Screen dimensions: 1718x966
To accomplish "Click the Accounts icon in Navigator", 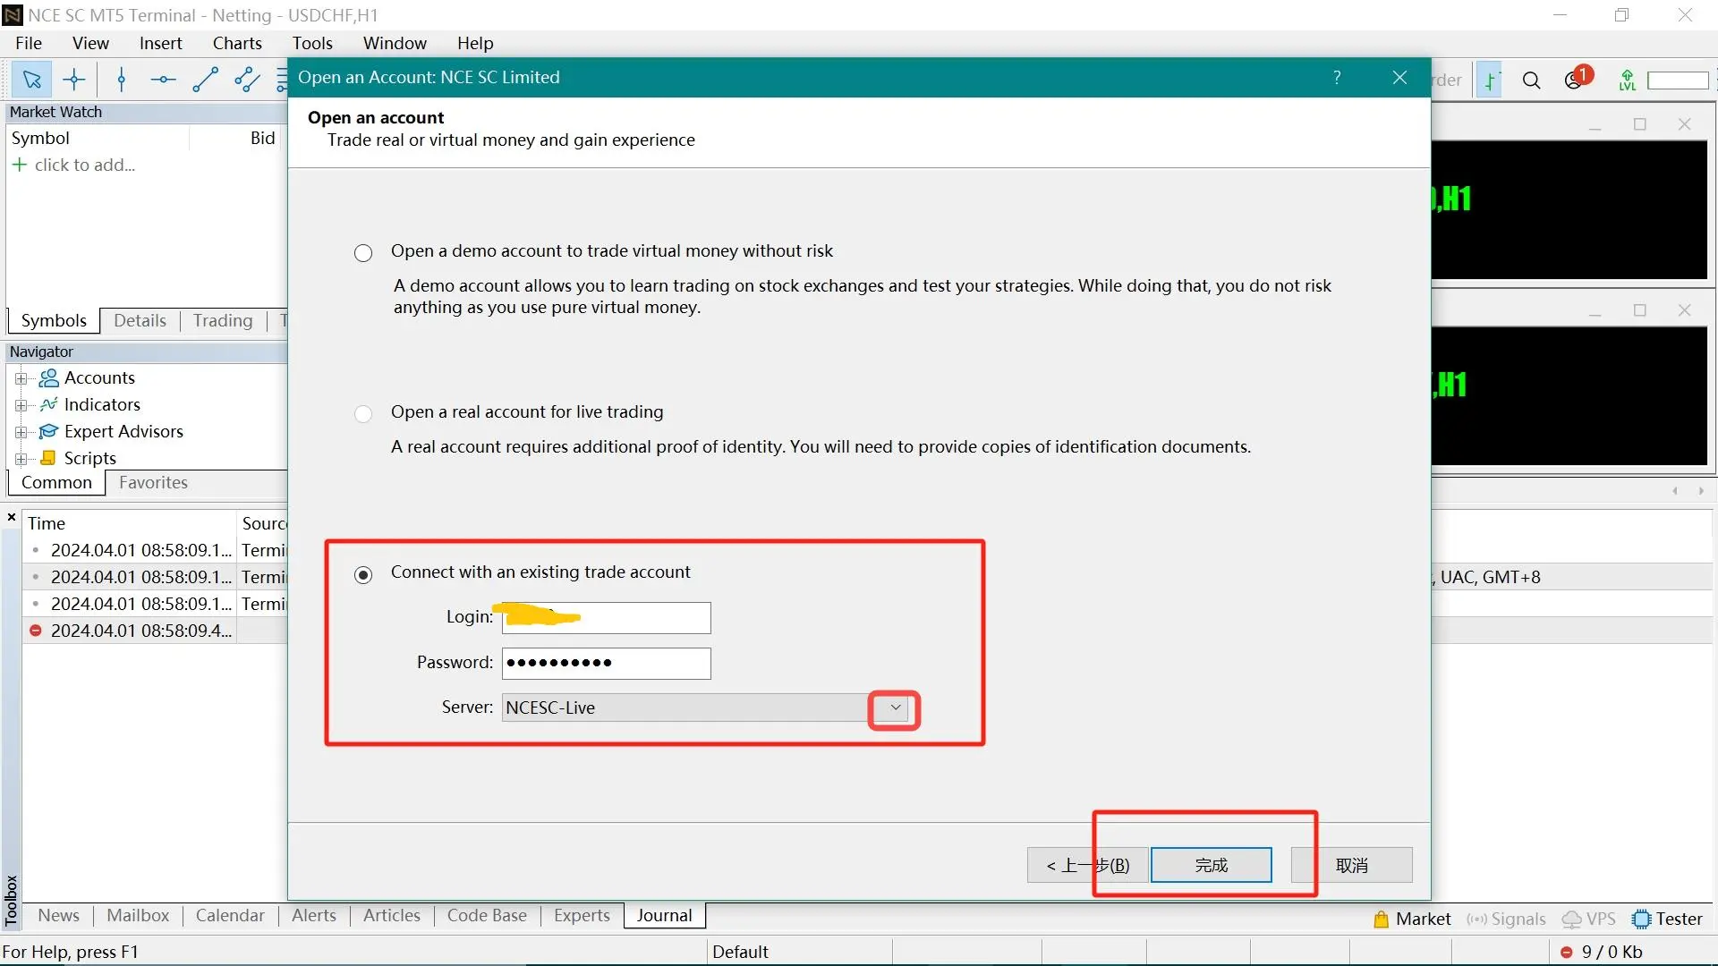I will coord(49,378).
